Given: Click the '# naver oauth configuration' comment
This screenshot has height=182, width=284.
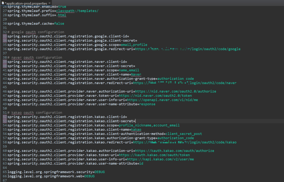Looking at the screenshot, I should [x=35, y=58].
